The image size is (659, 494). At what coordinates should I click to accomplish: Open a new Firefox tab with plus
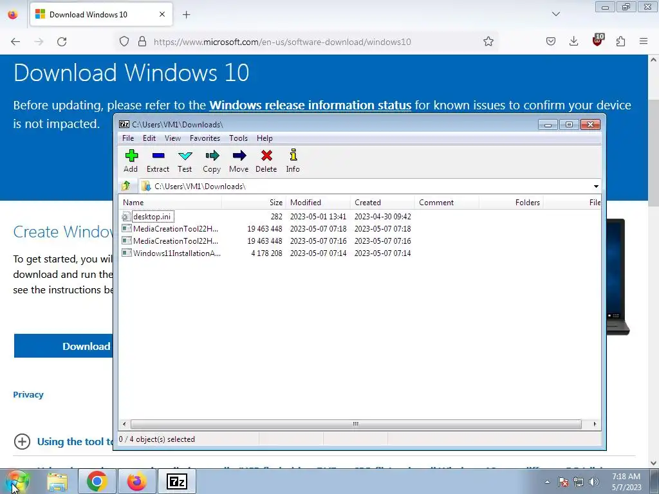coord(186,15)
